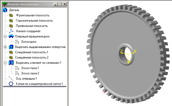Select Вырезать выдавливанием отверстие label
This screenshot has height=106, width=172.
[40, 47]
